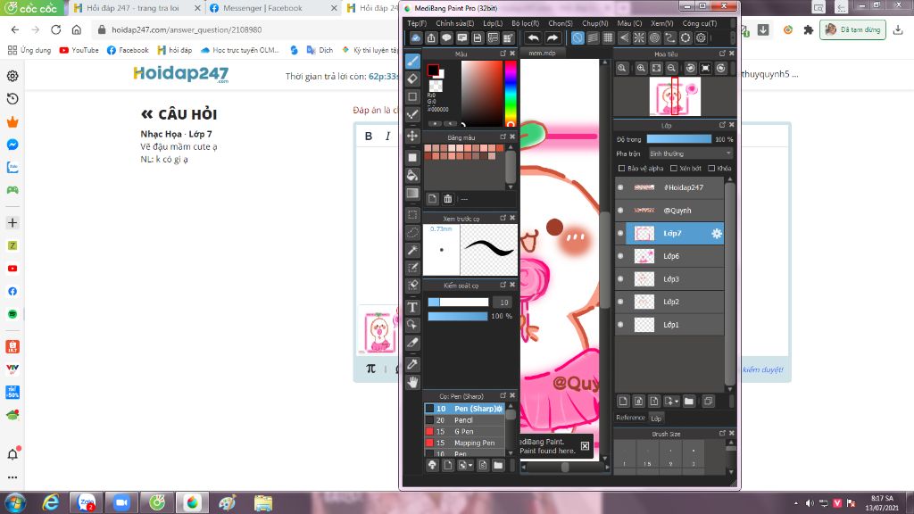Image resolution: width=914 pixels, height=514 pixels.
Task: Open Zoom app from Windows taskbar
Action: [x=121, y=502]
